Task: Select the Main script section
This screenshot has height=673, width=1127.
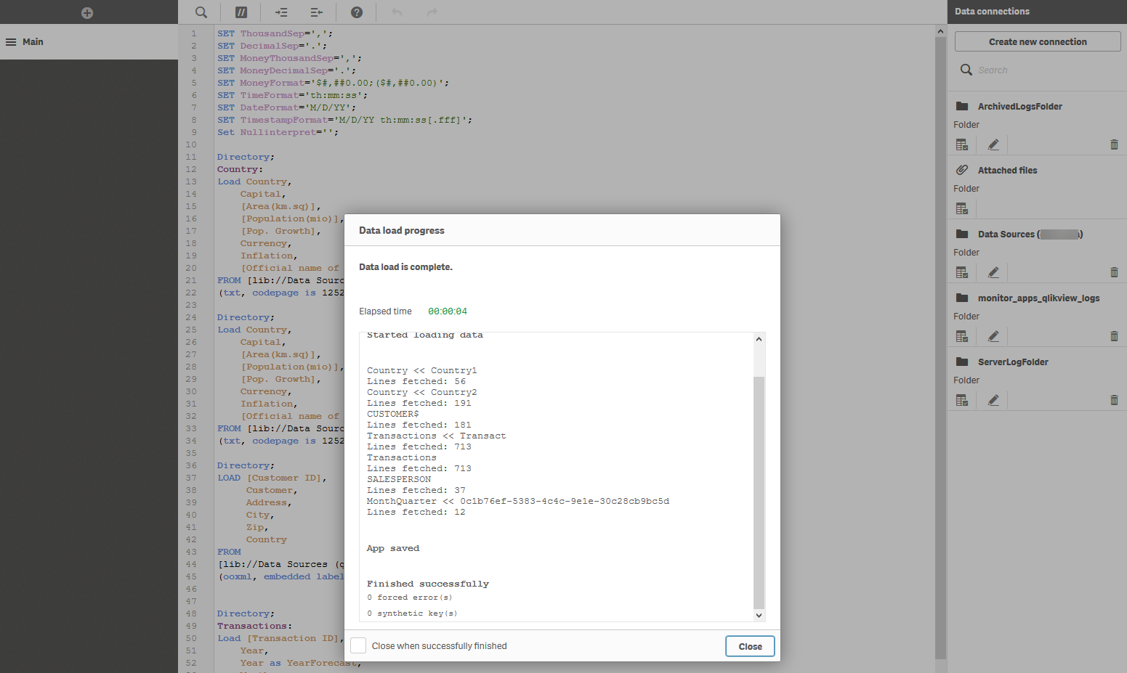Action: pyautogui.click(x=33, y=42)
